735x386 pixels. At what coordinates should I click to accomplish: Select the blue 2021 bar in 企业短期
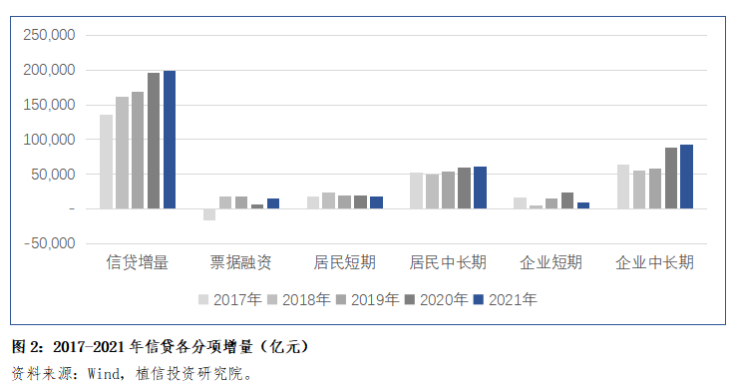583,205
